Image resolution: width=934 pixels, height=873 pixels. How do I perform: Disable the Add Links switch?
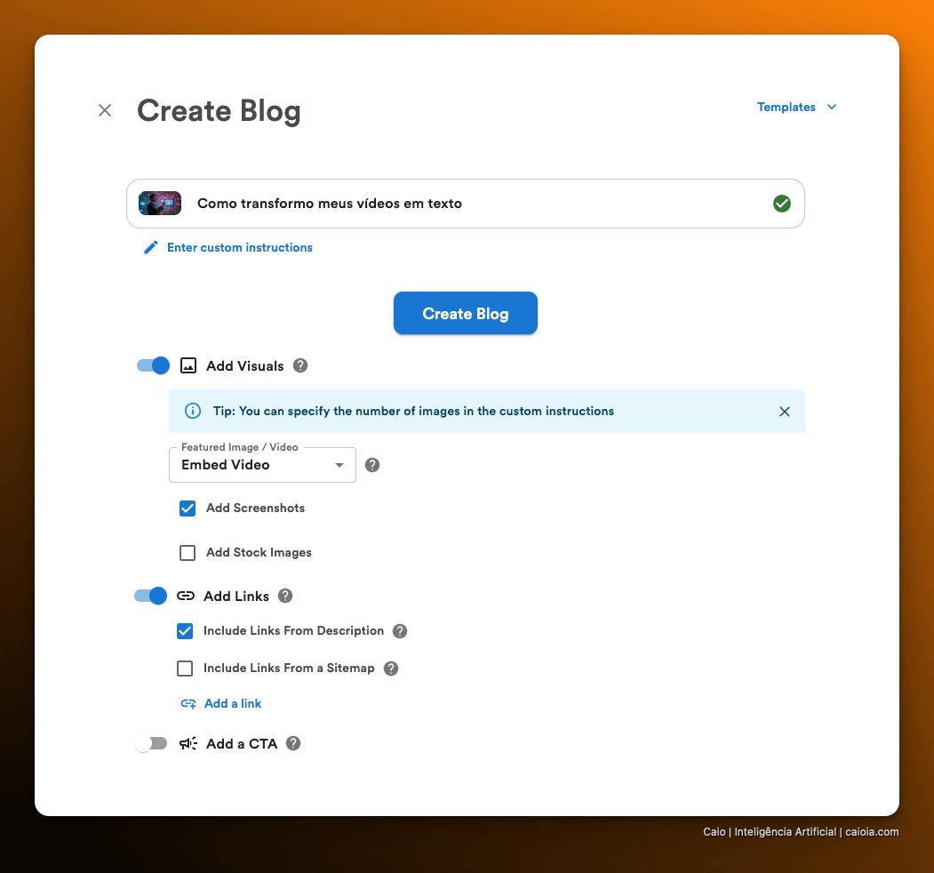click(151, 596)
